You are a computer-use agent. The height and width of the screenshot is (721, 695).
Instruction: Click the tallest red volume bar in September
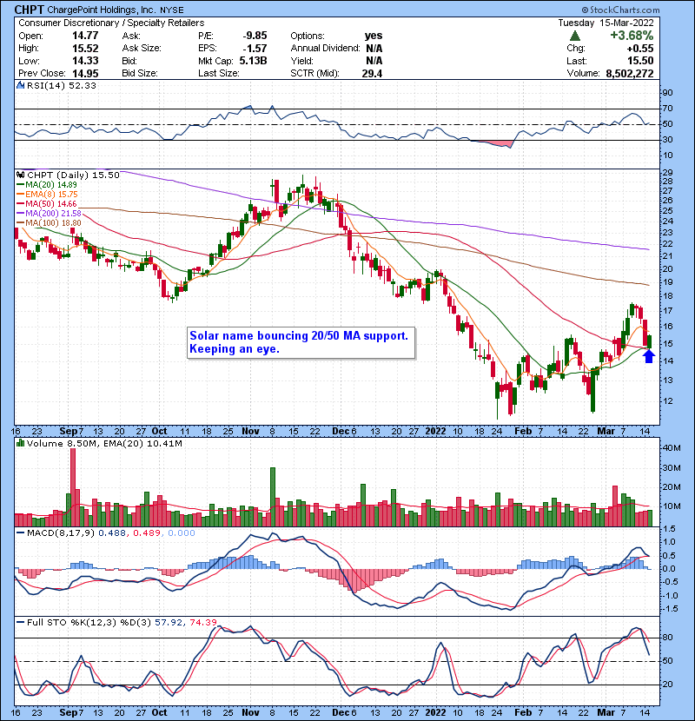73,487
